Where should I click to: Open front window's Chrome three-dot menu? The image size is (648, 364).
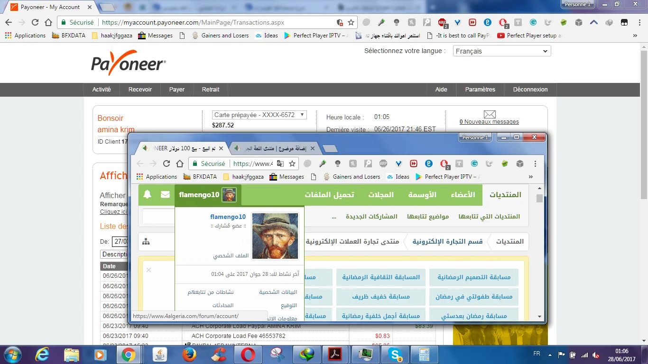click(535, 164)
